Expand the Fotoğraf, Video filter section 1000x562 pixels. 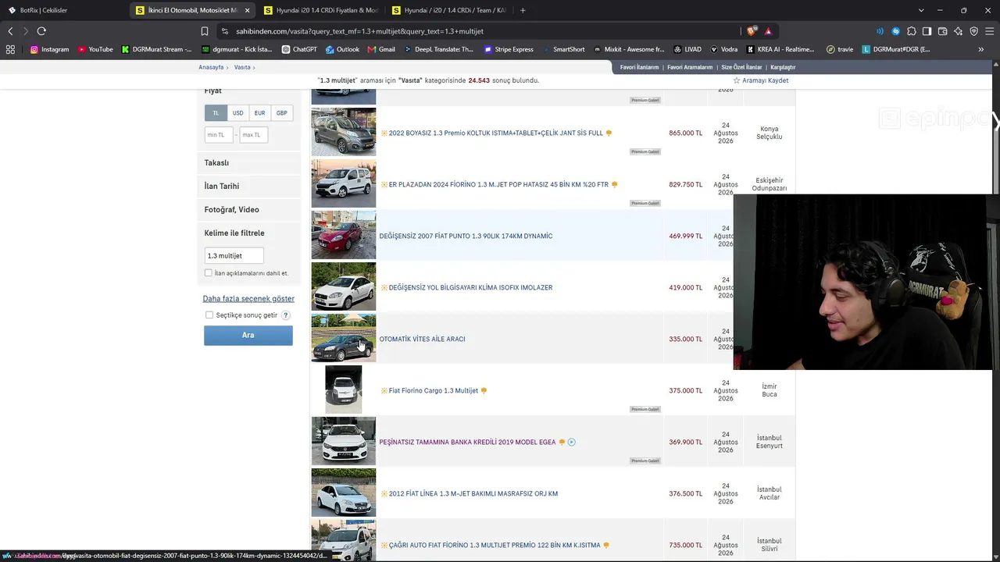click(248, 210)
